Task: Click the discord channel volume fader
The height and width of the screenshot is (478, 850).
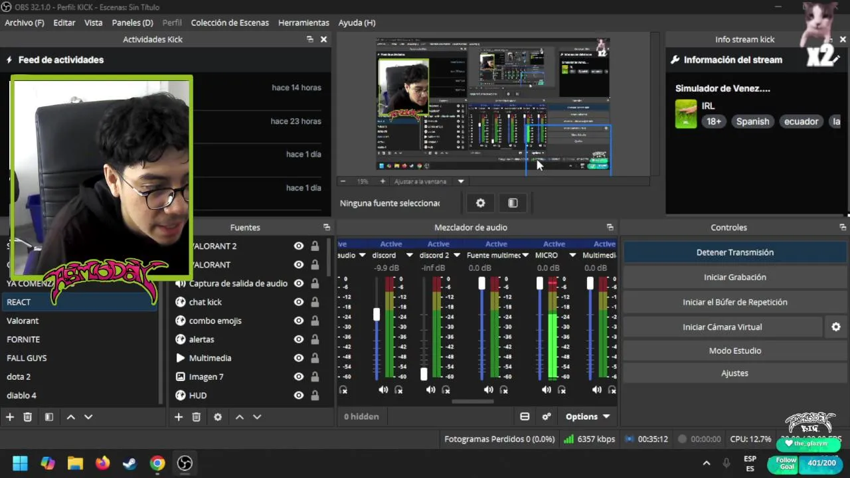Action: pyautogui.click(x=377, y=315)
